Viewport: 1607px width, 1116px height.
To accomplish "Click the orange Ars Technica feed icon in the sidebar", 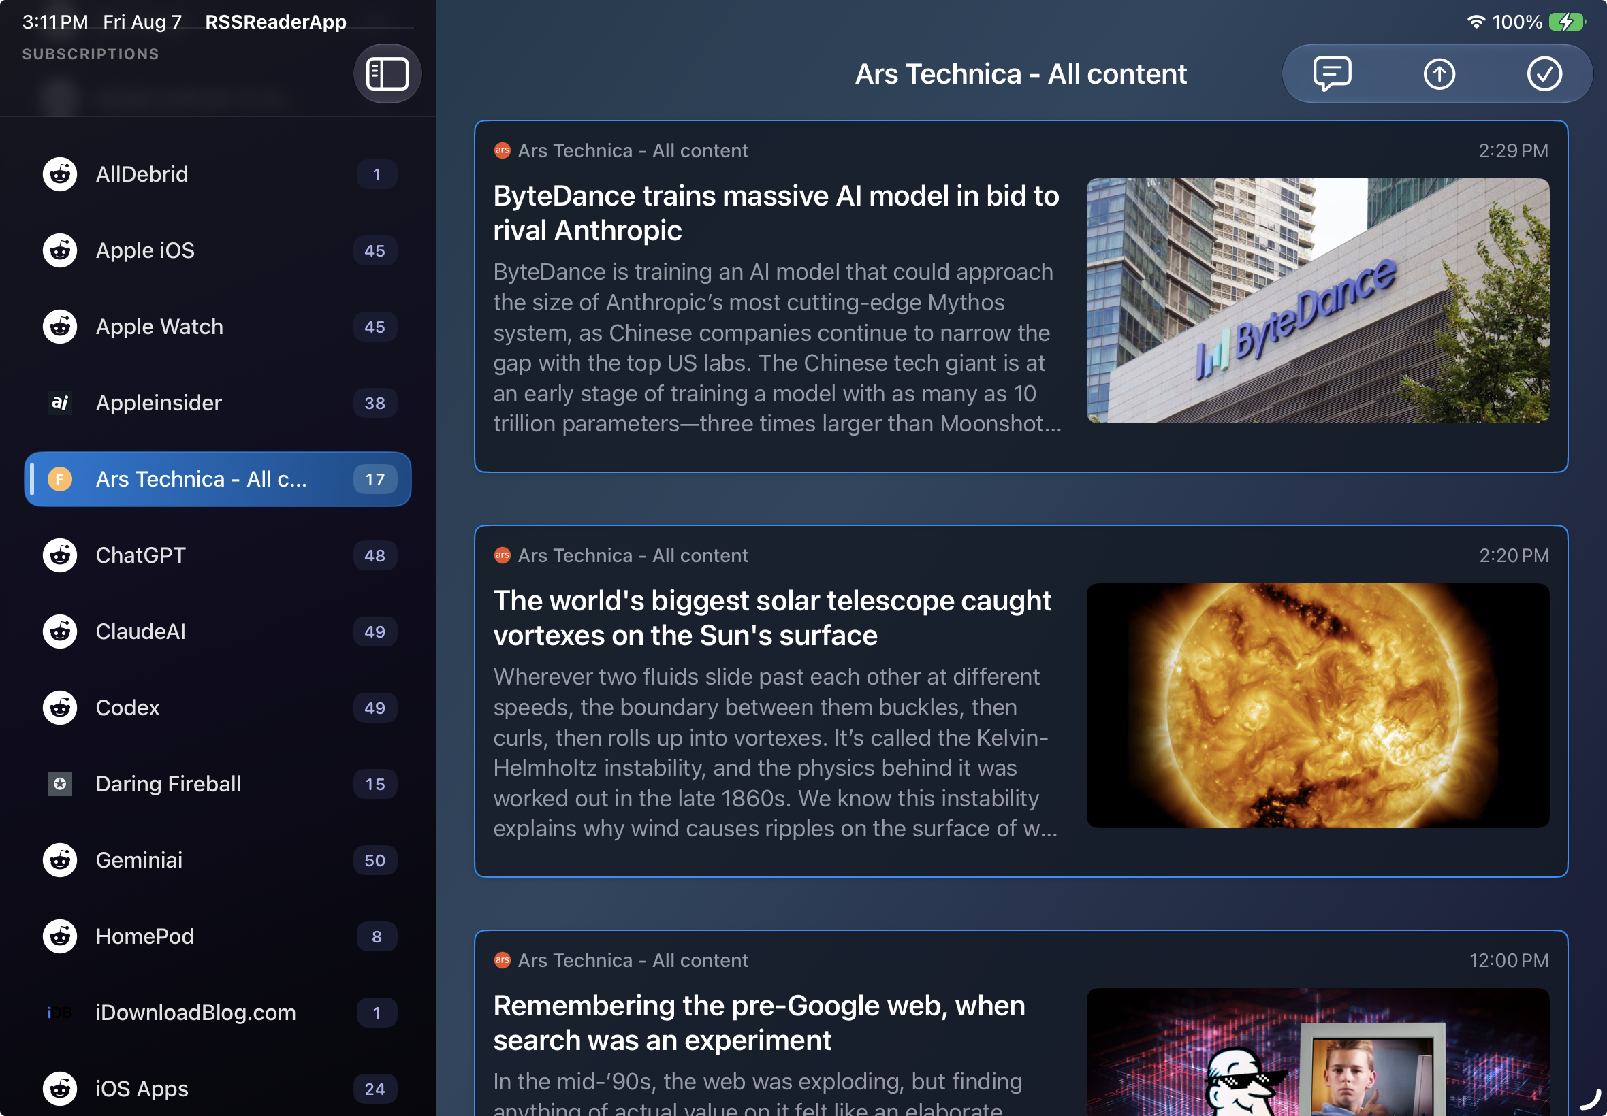I will click(x=60, y=479).
